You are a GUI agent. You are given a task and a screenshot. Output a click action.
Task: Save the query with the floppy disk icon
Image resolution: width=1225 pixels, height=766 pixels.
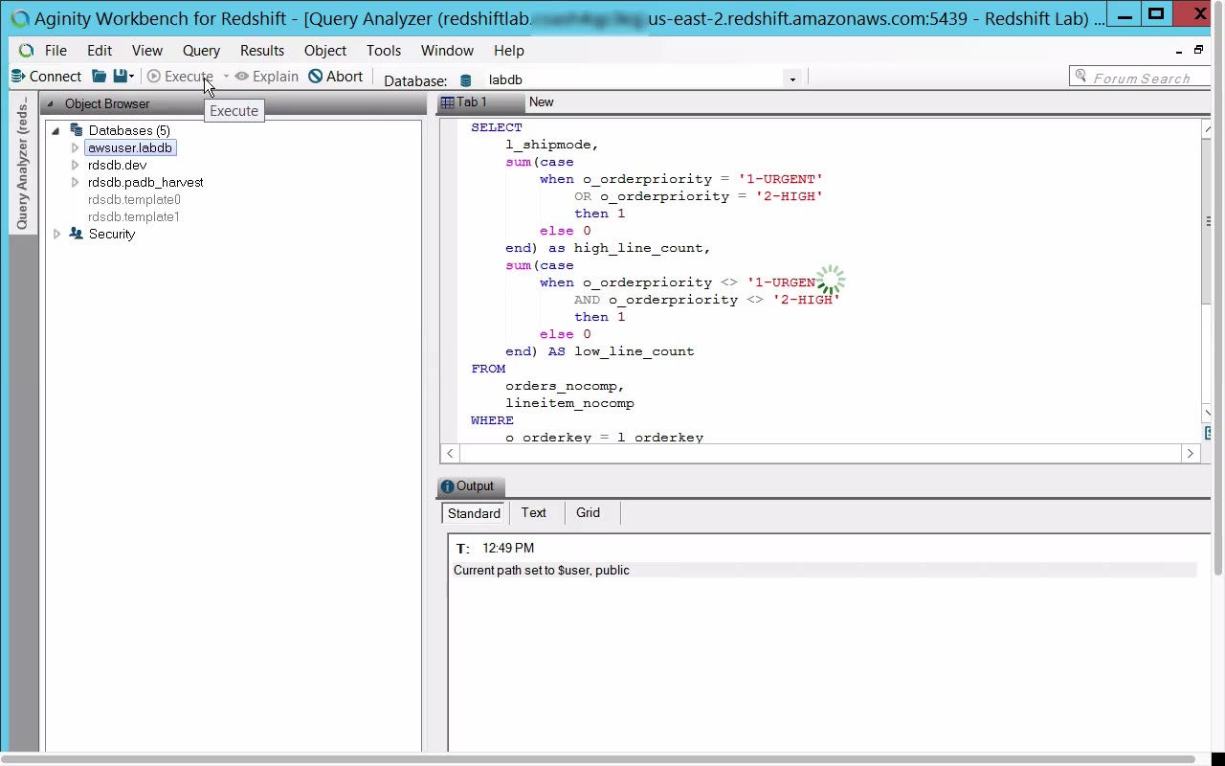tap(120, 77)
